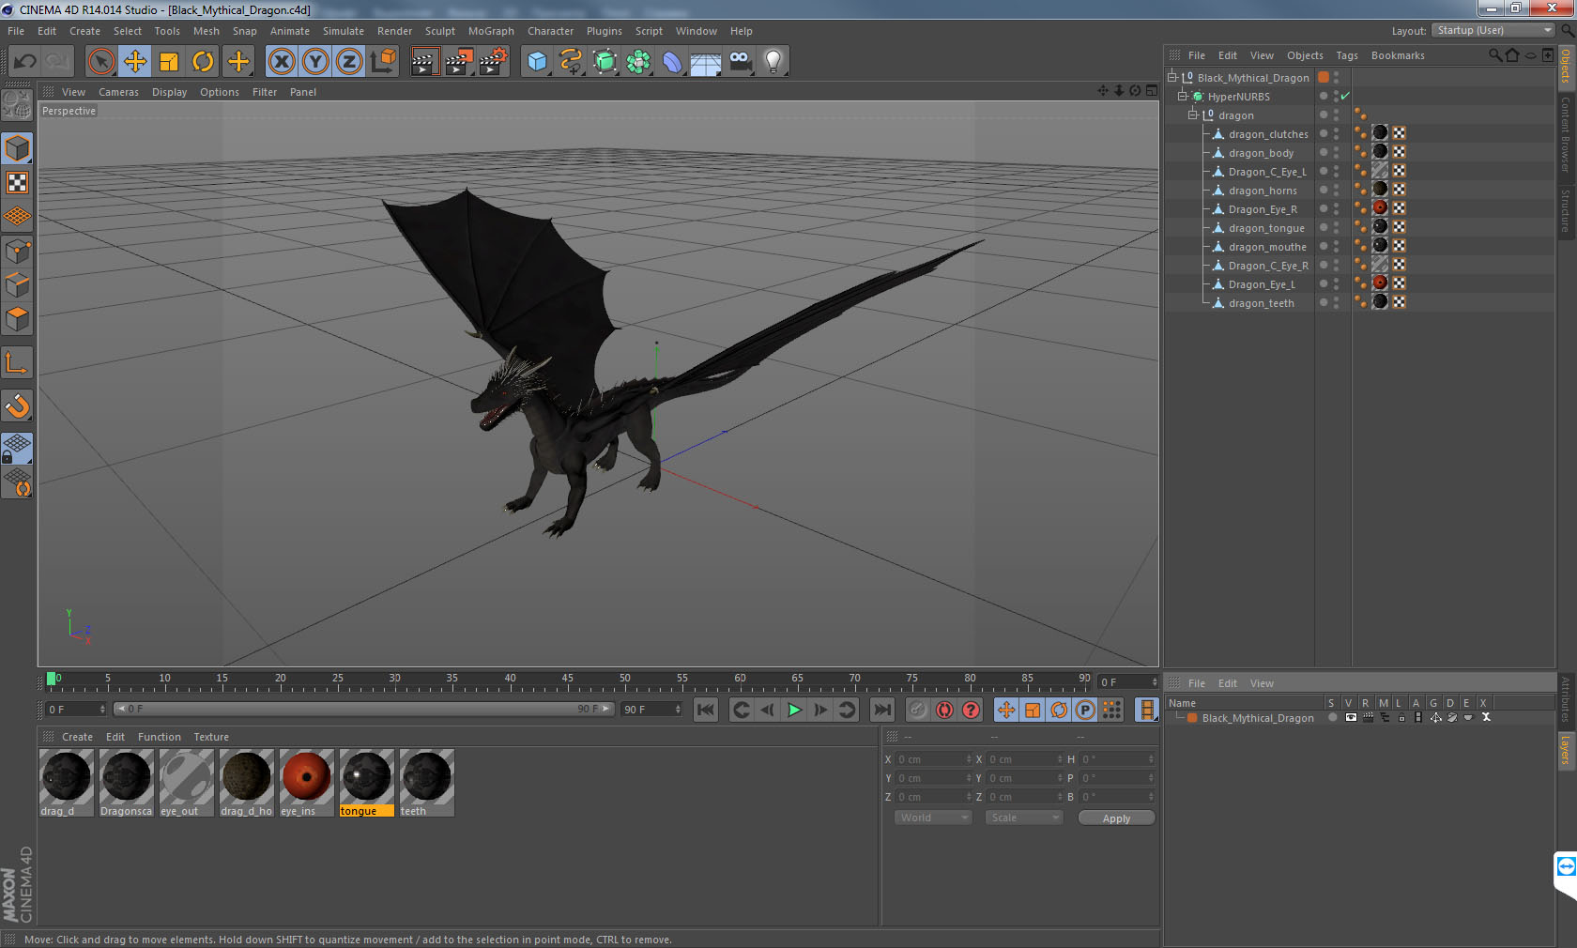The width and height of the screenshot is (1577, 948).
Task: Add a light object
Action: (x=773, y=62)
